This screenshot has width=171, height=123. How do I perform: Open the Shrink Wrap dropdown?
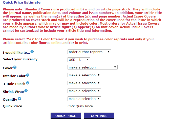click(84, 91)
